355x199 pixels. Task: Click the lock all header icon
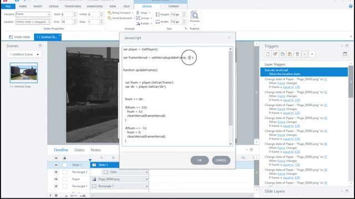(x=64, y=158)
